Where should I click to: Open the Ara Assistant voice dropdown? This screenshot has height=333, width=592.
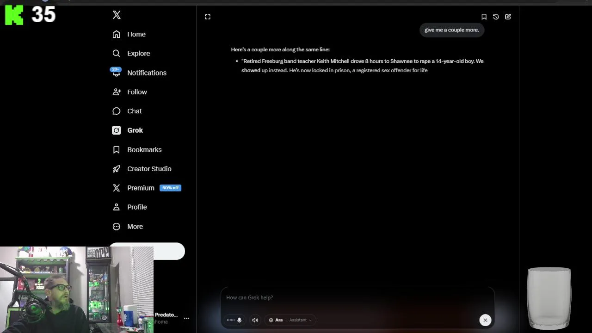(290, 320)
